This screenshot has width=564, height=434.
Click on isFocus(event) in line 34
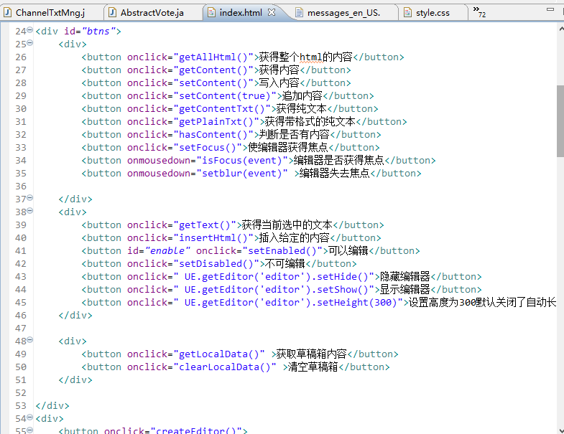242,161
